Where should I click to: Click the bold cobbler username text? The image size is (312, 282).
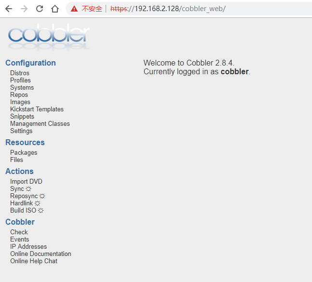click(x=234, y=72)
